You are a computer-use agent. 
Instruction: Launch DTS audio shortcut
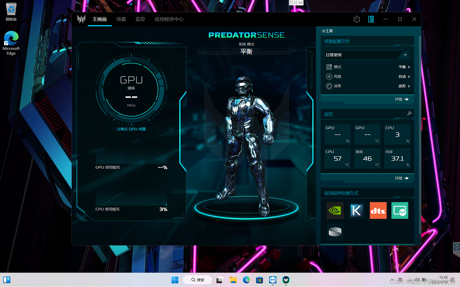[378, 210]
